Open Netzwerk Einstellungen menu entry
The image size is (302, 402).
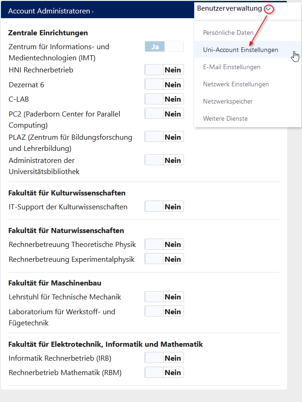(x=236, y=84)
